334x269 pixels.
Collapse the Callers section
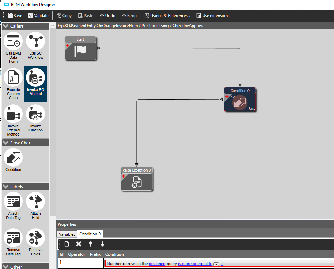click(x=6, y=26)
